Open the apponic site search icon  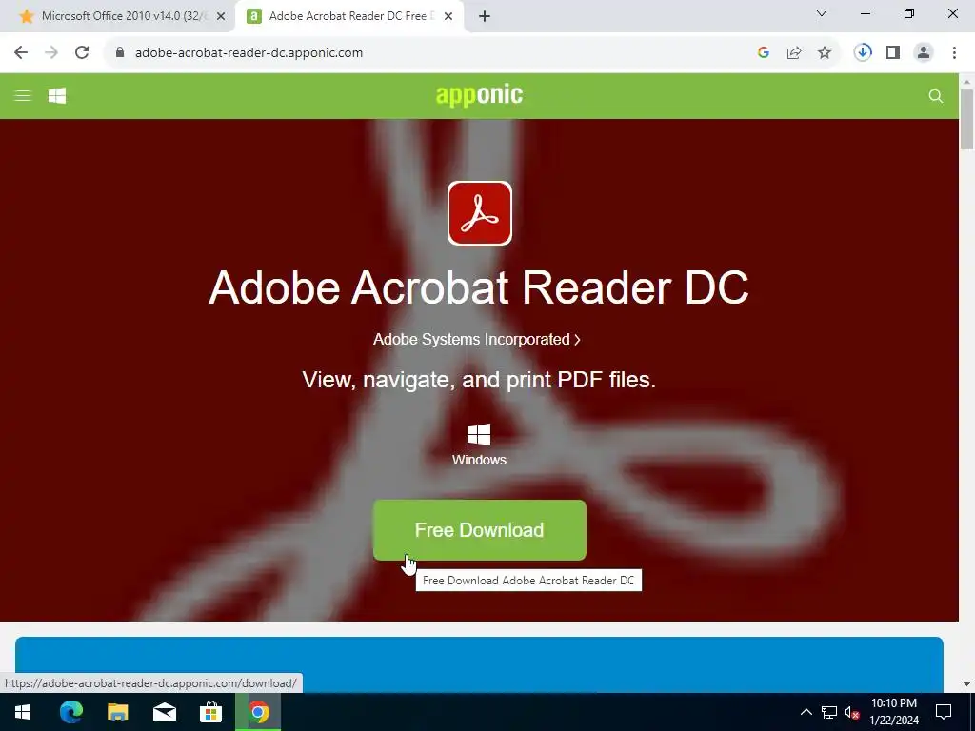pos(935,96)
